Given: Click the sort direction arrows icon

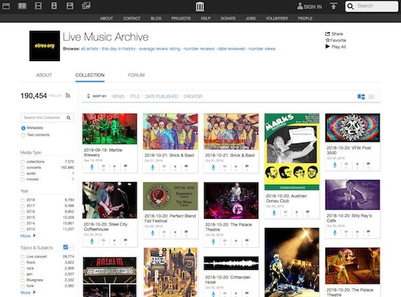Looking at the screenshot, I should (88, 96).
